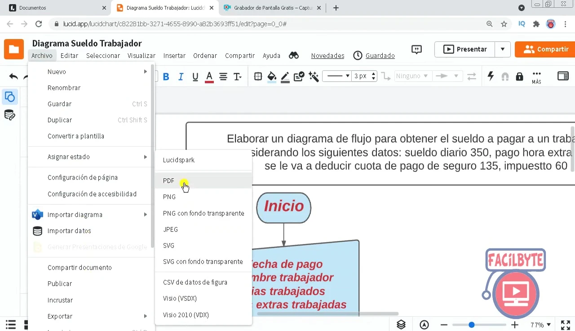Open the layers icon in bottom bar
The height and width of the screenshot is (331, 575).
pyautogui.click(x=401, y=325)
